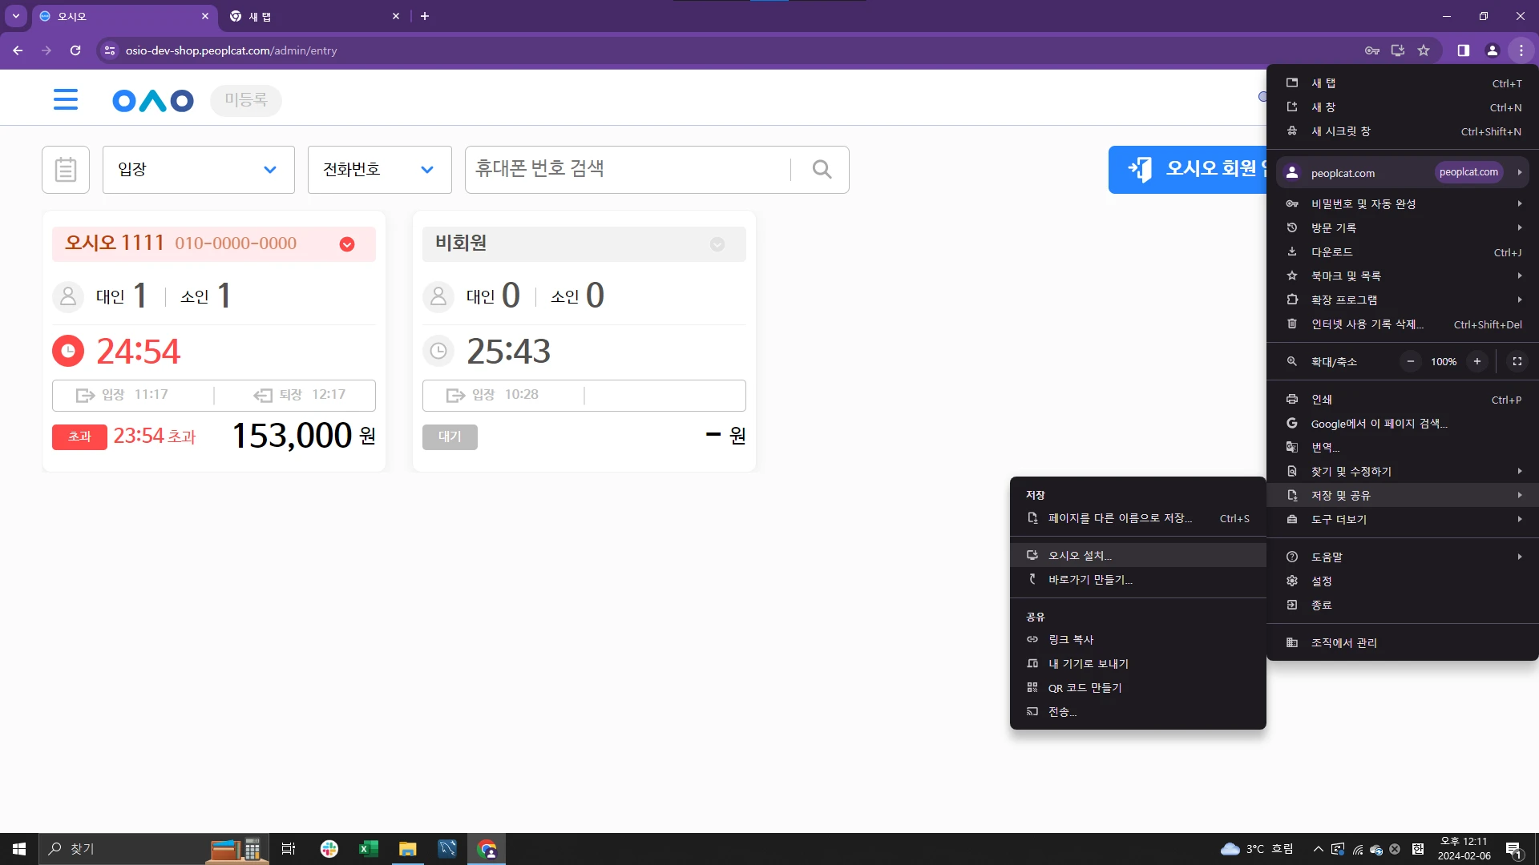Click the gray clock icon beside 25:43

click(438, 351)
